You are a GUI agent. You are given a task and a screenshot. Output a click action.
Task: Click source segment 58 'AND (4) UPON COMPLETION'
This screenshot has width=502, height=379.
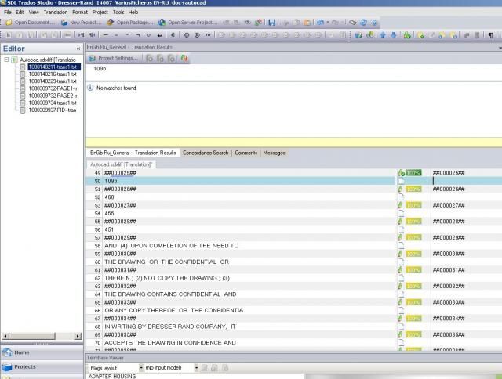point(171,246)
